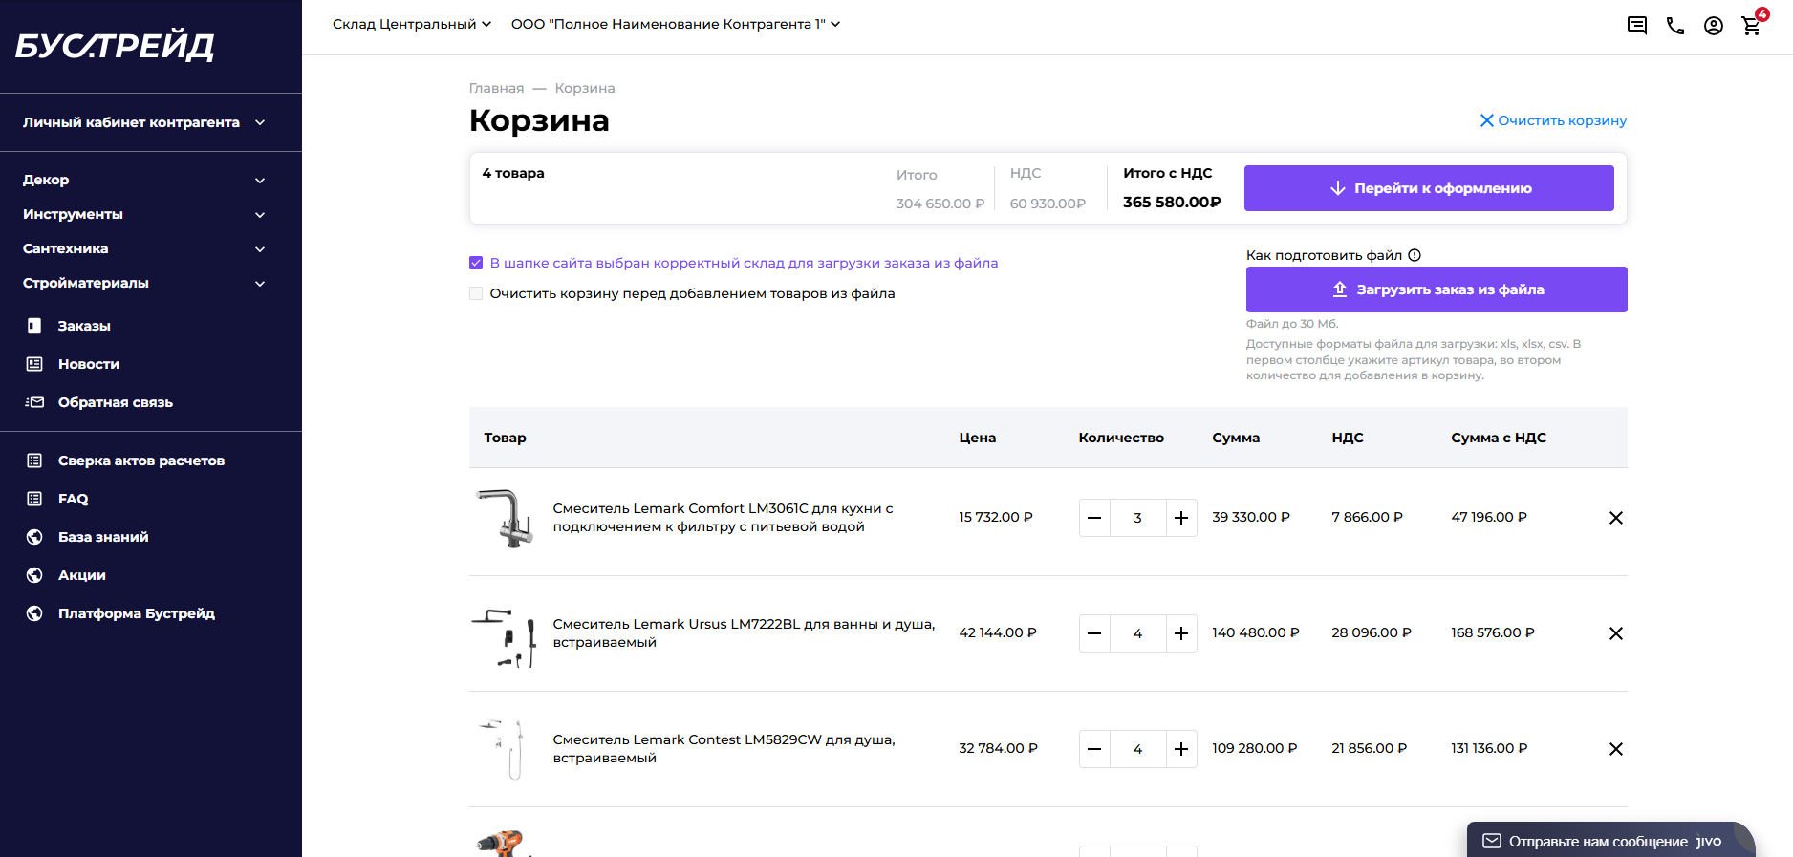Expand the Декор category chevron

[260, 181]
